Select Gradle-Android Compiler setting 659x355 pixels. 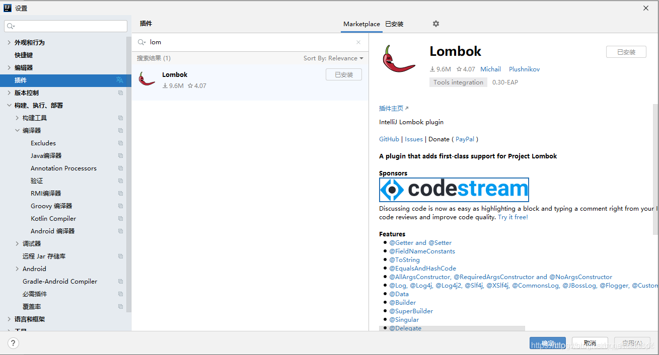point(60,281)
